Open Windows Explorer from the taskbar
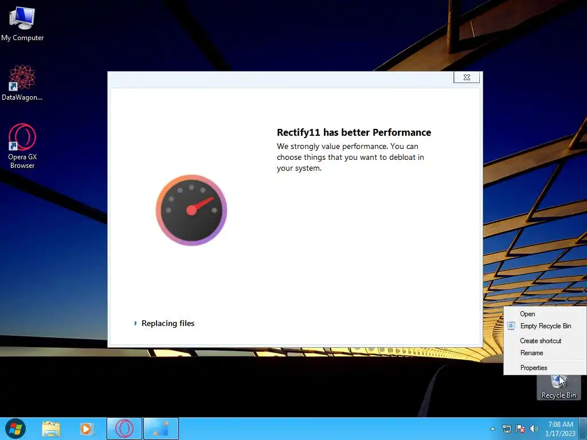 tap(51, 429)
